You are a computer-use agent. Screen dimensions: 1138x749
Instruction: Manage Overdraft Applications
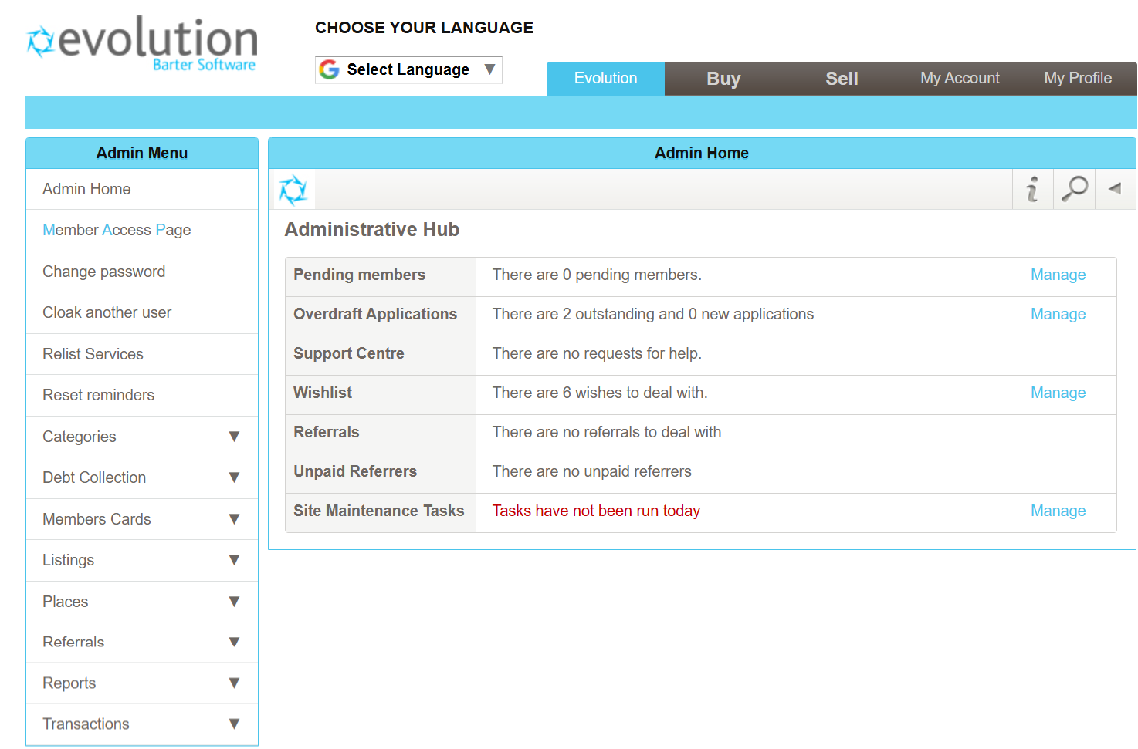[1058, 314]
